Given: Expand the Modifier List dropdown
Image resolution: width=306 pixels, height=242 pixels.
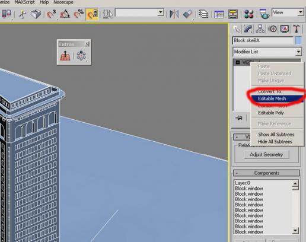Looking at the screenshot, I should (x=267, y=52).
